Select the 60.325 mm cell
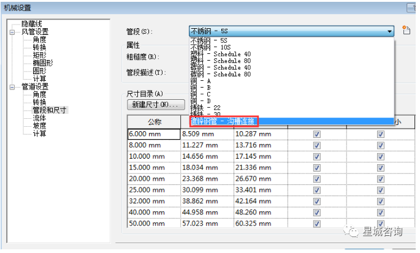This screenshot has width=420, height=253. pos(261,223)
